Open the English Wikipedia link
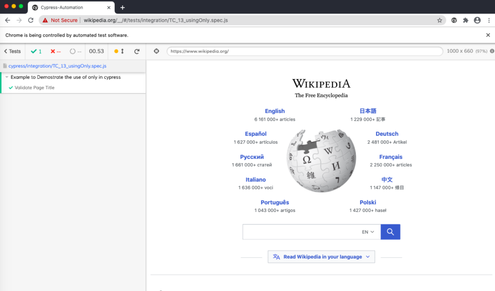This screenshot has width=495, height=291. click(275, 111)
